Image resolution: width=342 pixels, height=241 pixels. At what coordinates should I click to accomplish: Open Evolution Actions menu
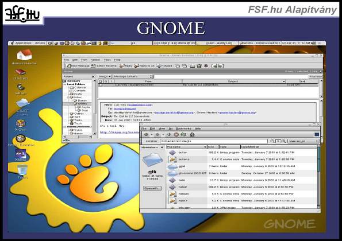pyautogui.click(x=95, y=60)
